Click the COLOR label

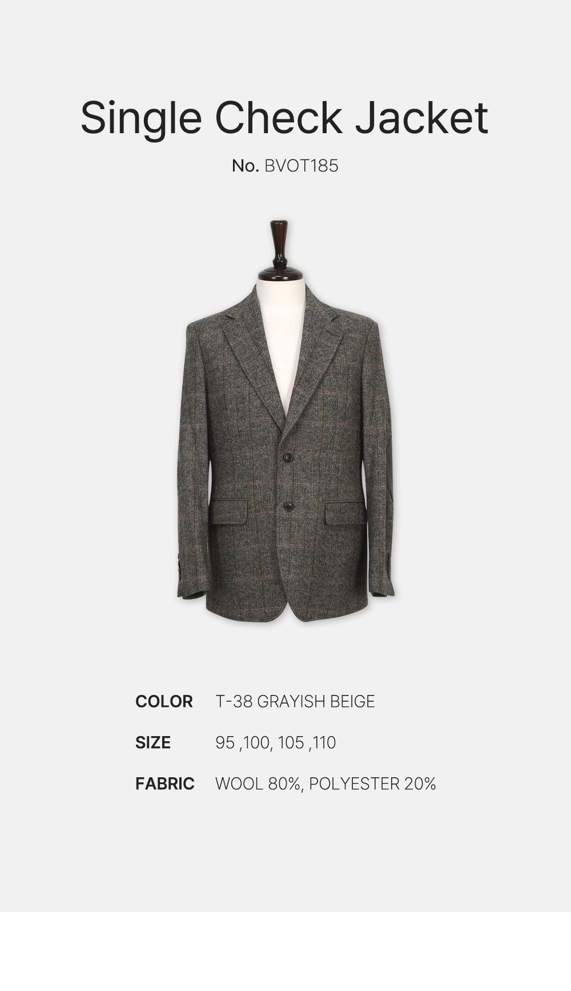tap(164, 702)
